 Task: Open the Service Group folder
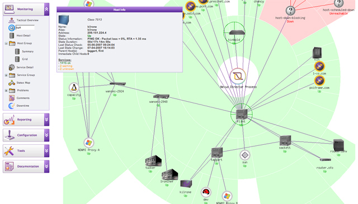[12, 75]
